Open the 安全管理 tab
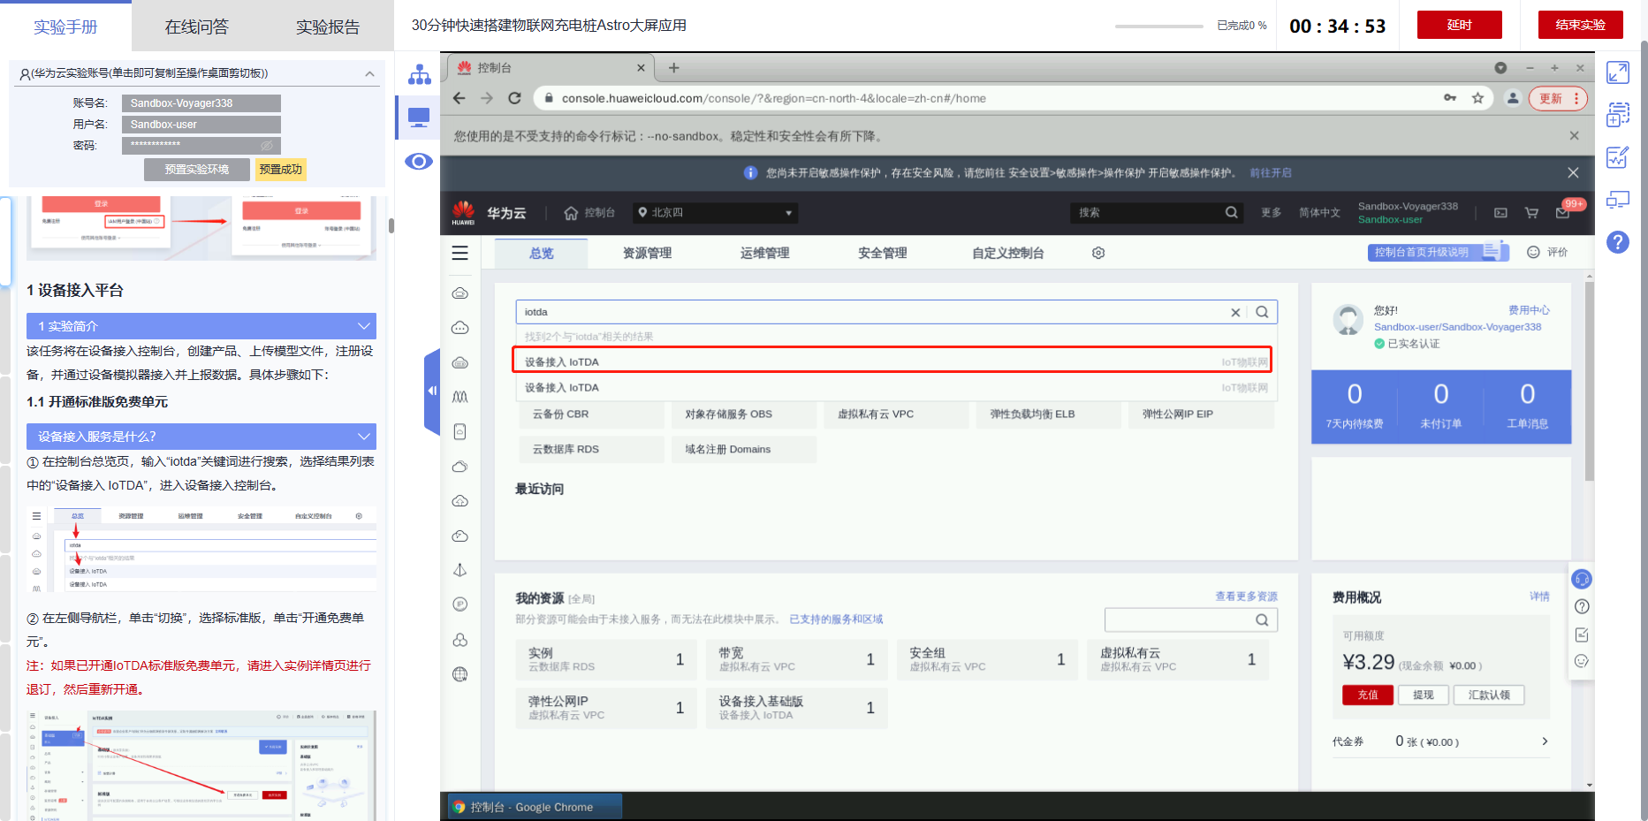Image resolution: width=1648 pixels, height=821 pixels. pos(883,254)
